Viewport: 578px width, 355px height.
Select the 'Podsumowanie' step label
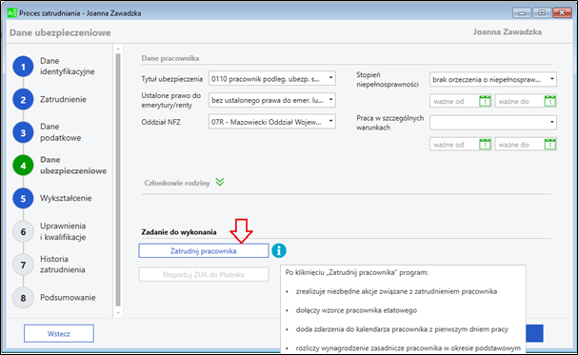click(68, 298)
